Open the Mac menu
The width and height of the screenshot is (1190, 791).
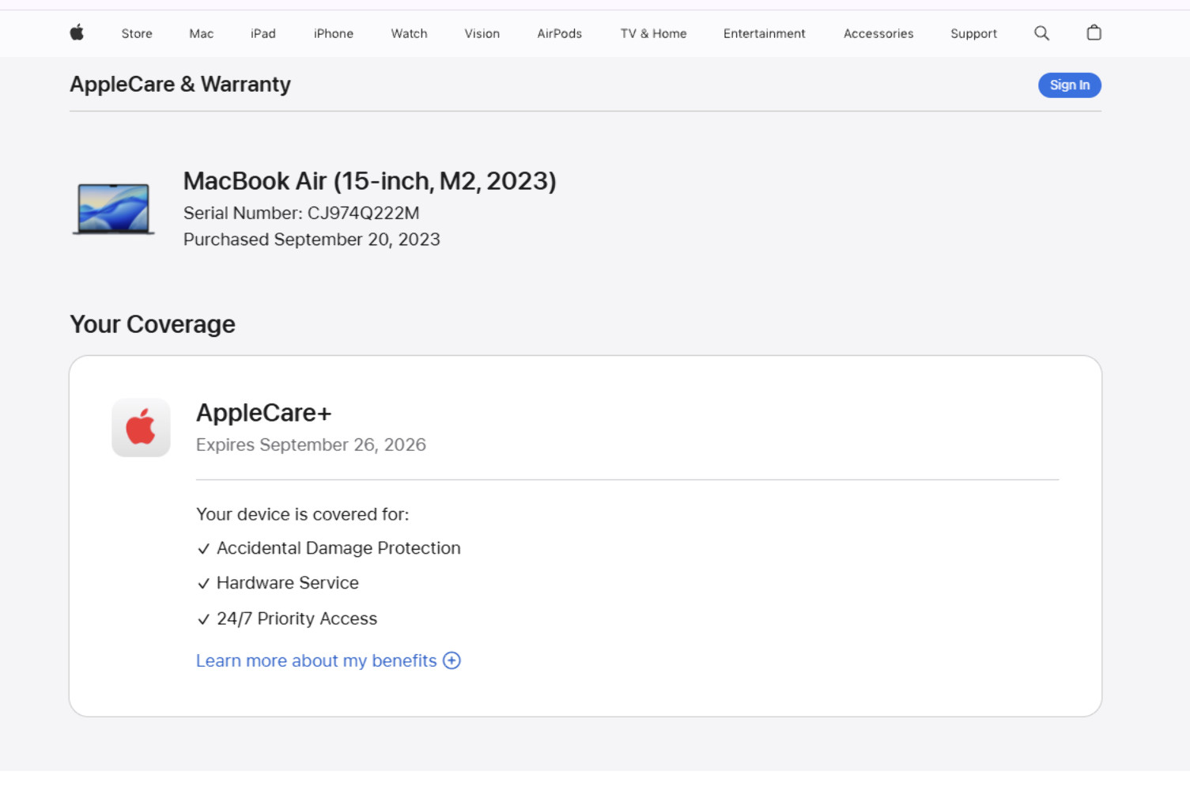pos(202,33)
